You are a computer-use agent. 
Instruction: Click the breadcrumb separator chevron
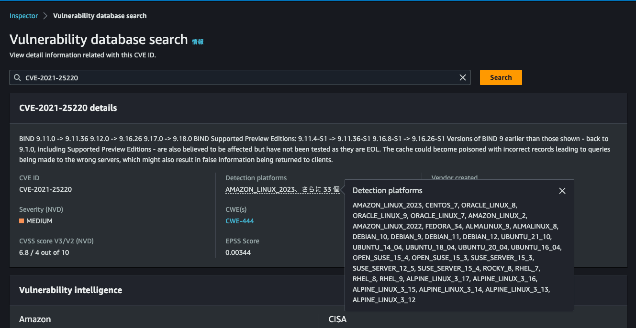[46, 15]
